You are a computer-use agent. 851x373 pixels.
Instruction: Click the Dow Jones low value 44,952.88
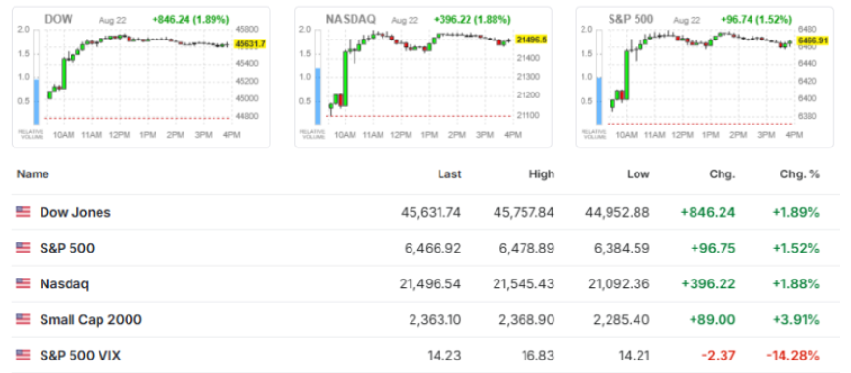[x=617, y=212]
